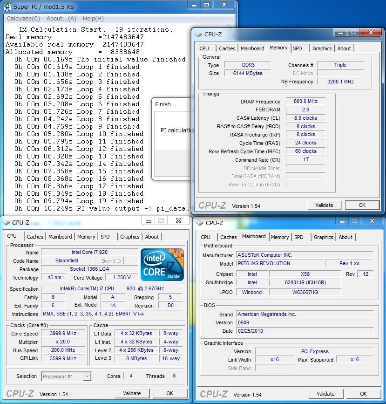Close the Super PI window
Viewport: 386px width, 404px height.
[x=224, y=5]
